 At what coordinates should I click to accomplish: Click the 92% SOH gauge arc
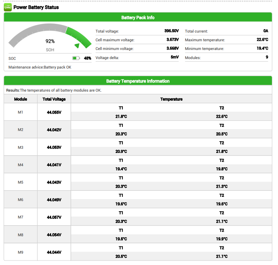click(50, 36)
